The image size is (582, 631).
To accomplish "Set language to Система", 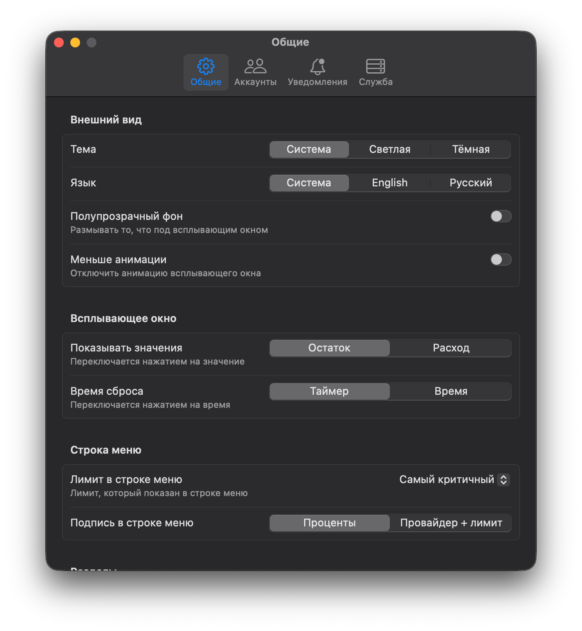I will coord(309,183).
